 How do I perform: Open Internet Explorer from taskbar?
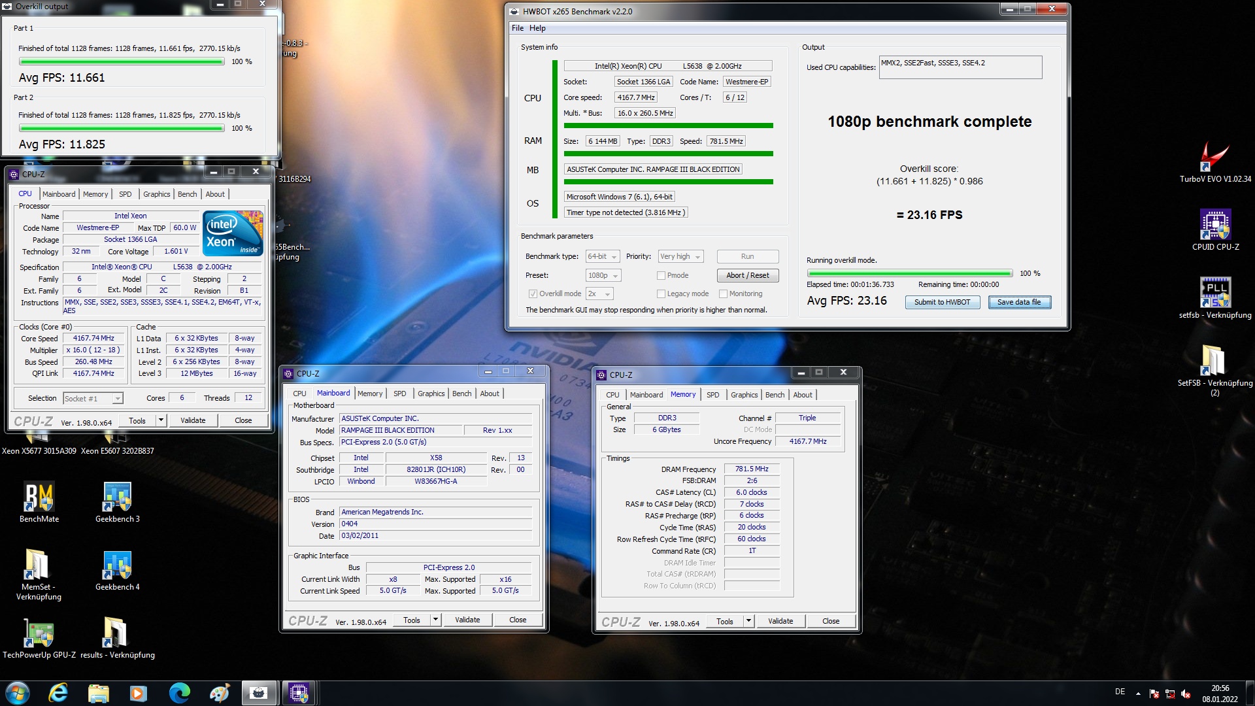(x=59, y=693)
